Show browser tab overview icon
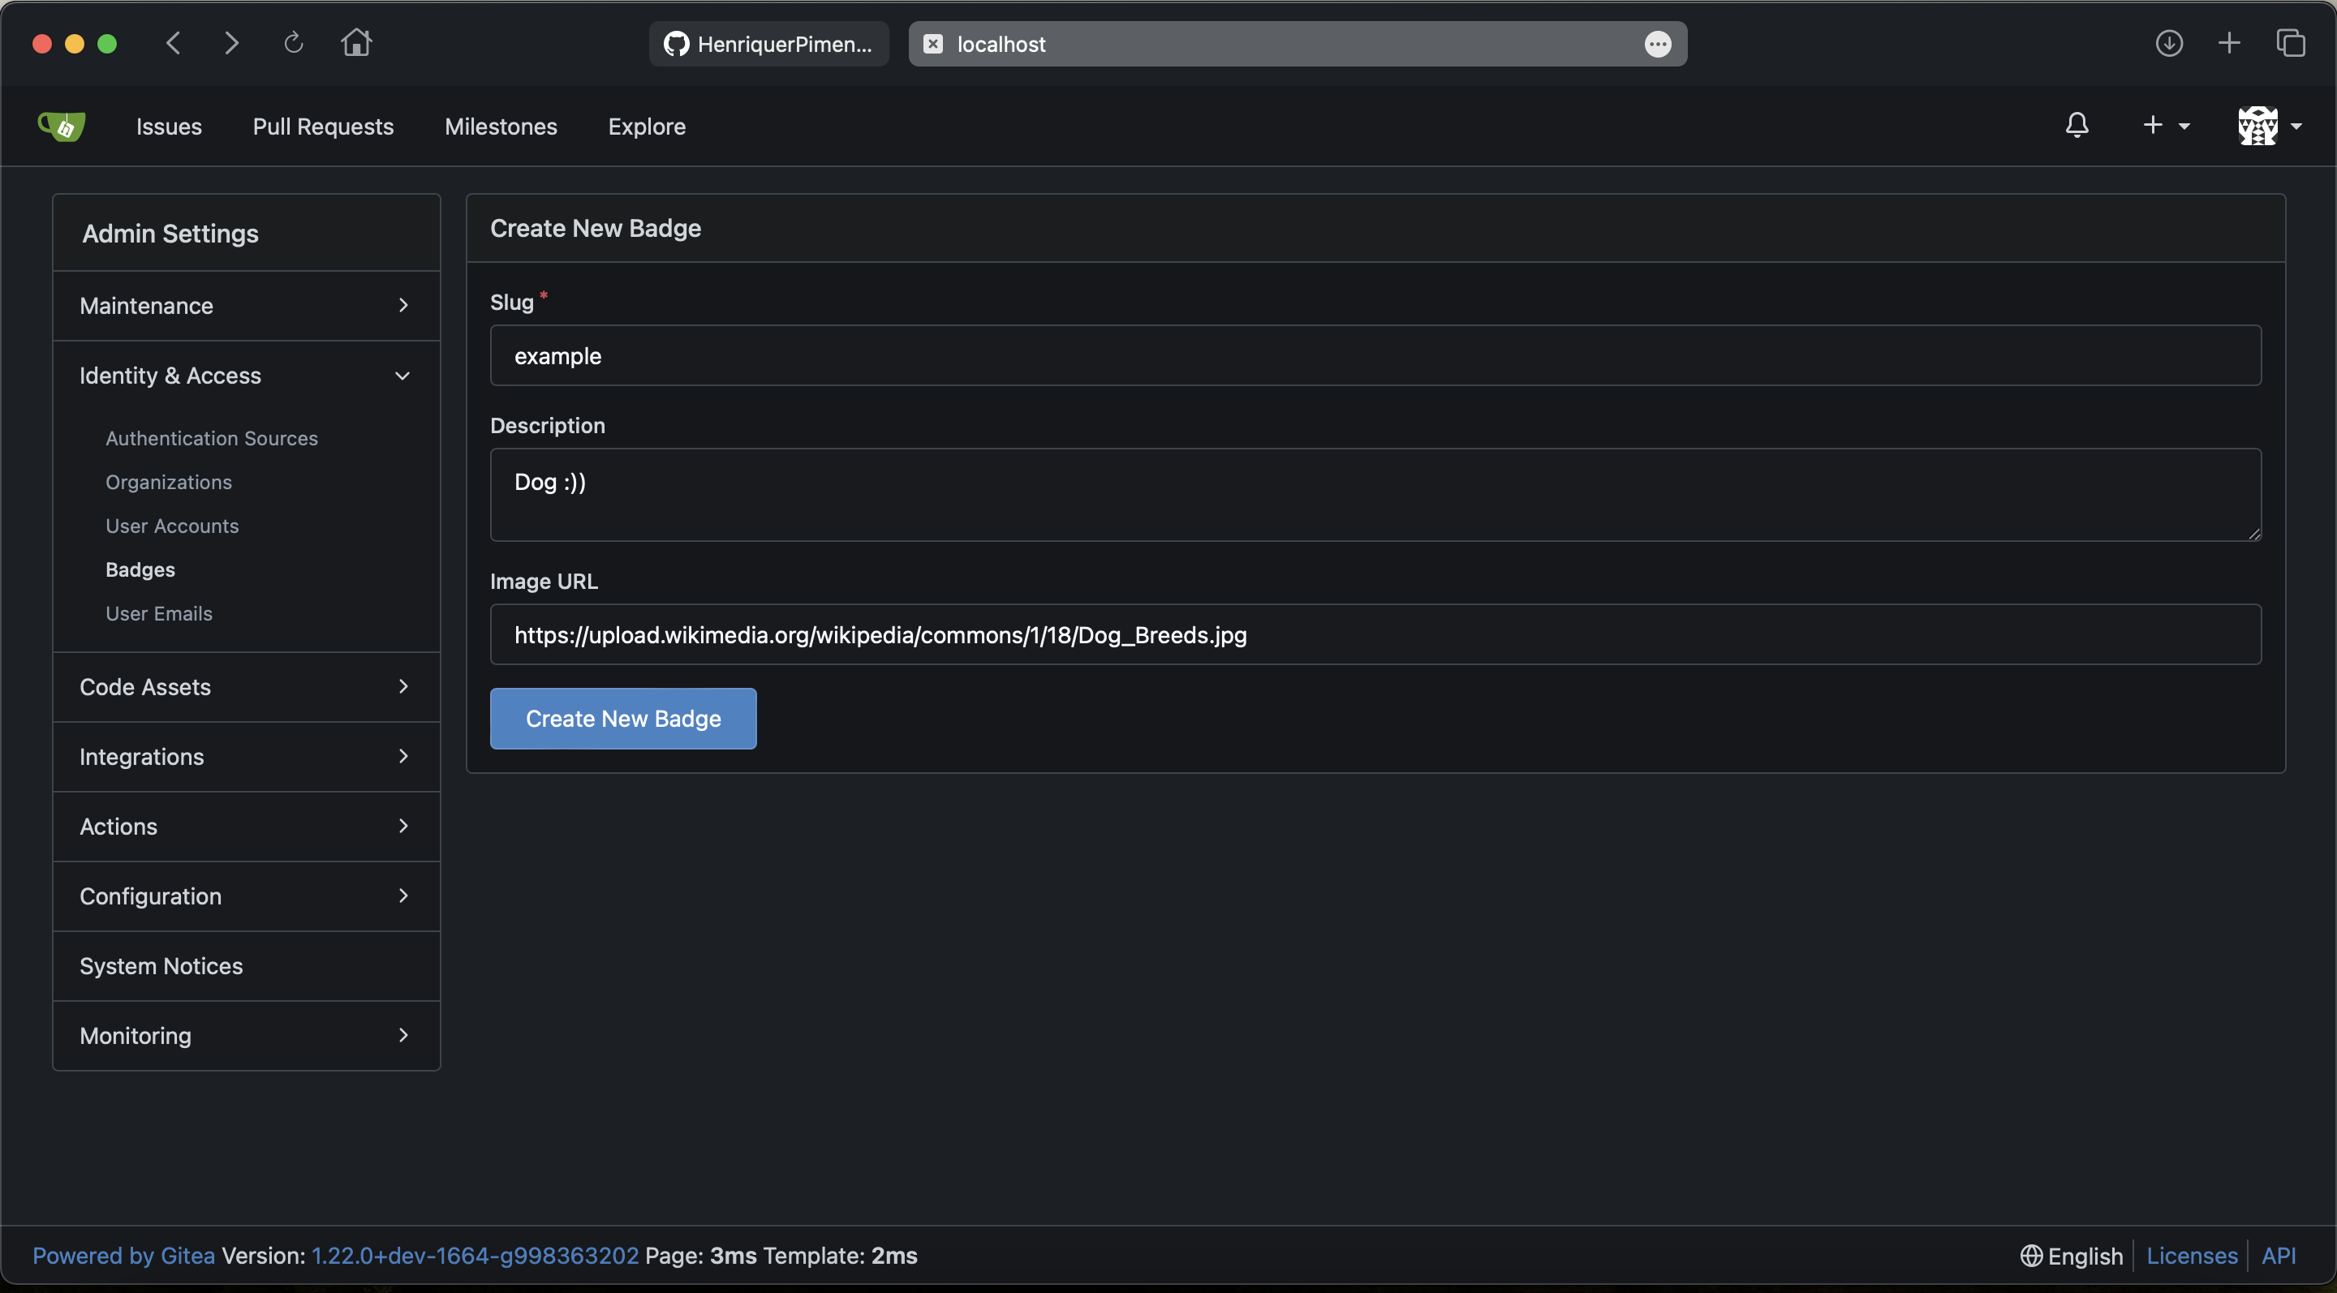The image size is (2337, 1293). click(2291, 43)
